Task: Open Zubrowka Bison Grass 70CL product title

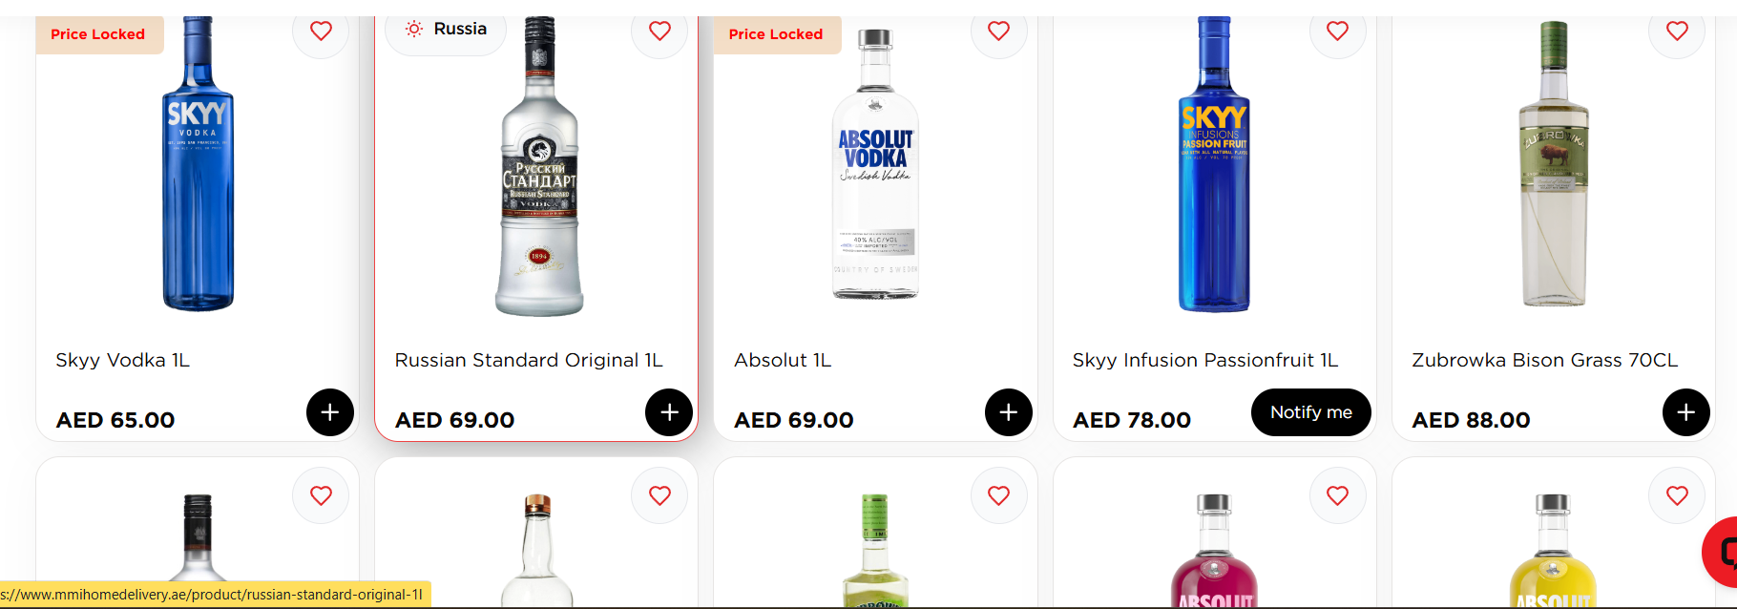Action: click(x=1544, y=360)
